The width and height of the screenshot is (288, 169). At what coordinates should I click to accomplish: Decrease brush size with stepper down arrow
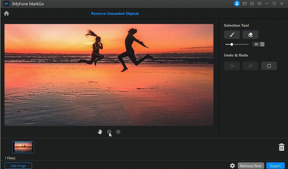262,45
